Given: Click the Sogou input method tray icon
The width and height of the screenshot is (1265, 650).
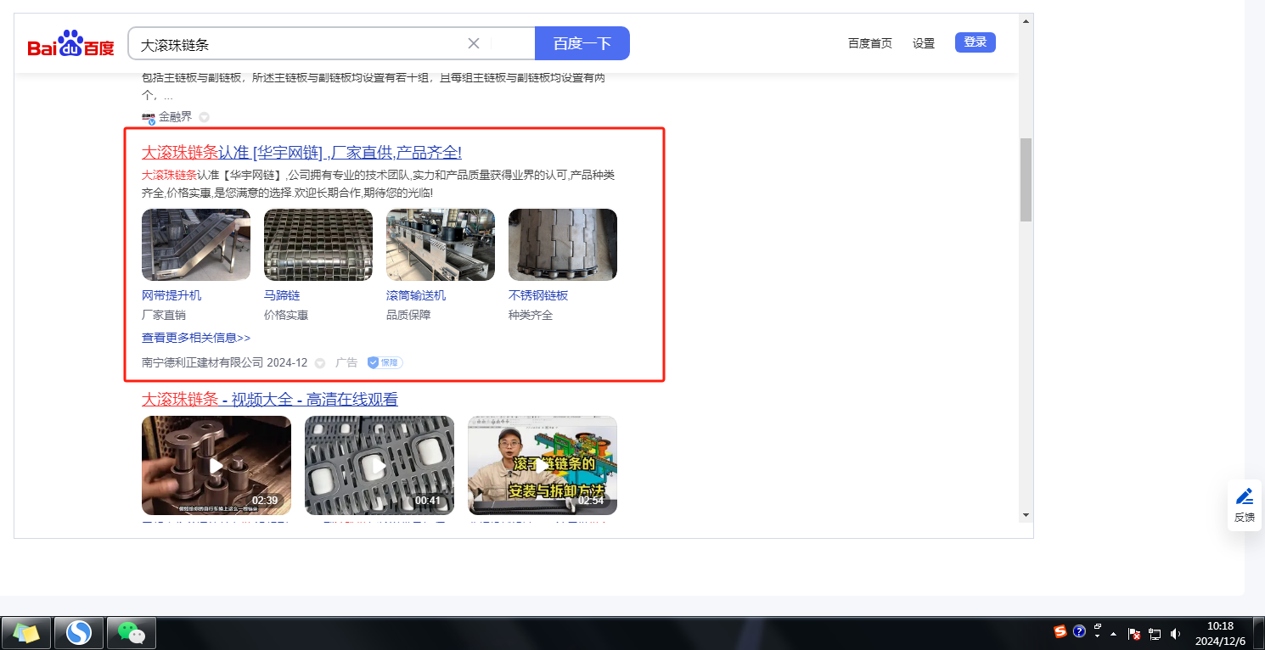Looking at the screenshot, I should click(x=1060, y=631).
